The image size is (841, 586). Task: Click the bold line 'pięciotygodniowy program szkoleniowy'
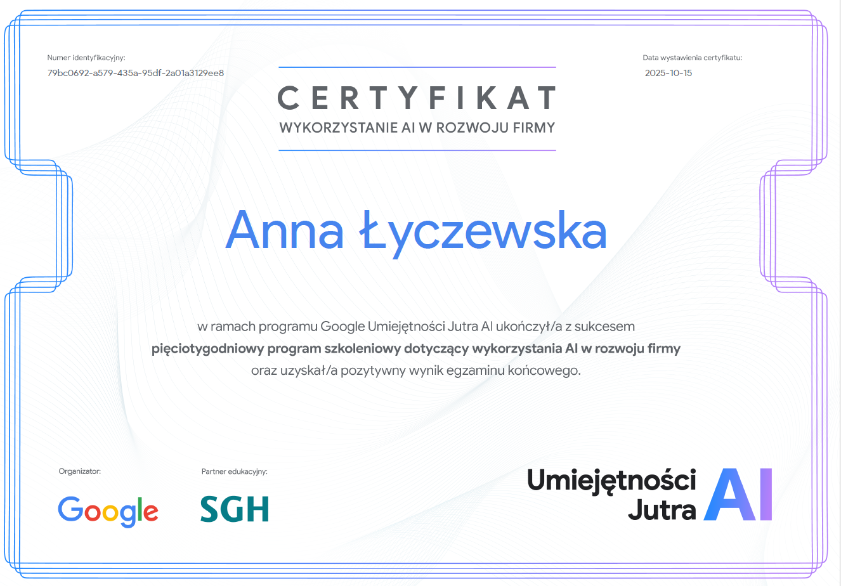tap(416, 349)
